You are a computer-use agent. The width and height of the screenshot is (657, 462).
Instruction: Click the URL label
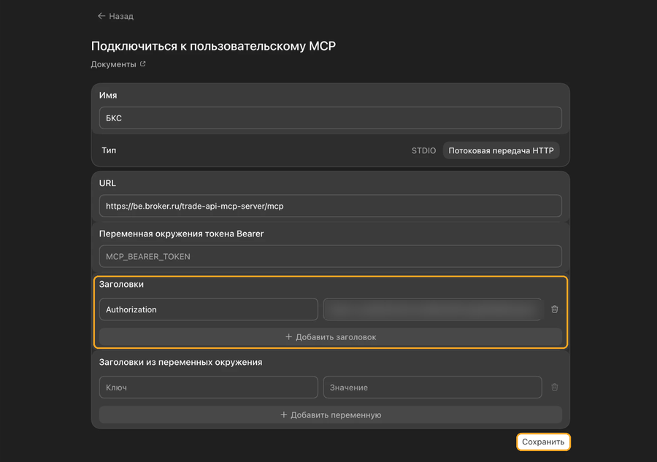108,183
